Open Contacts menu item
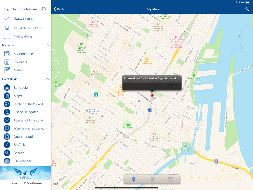Image resolution: width=253 pixels, height=190 pixels. click(x=20, y=62)
